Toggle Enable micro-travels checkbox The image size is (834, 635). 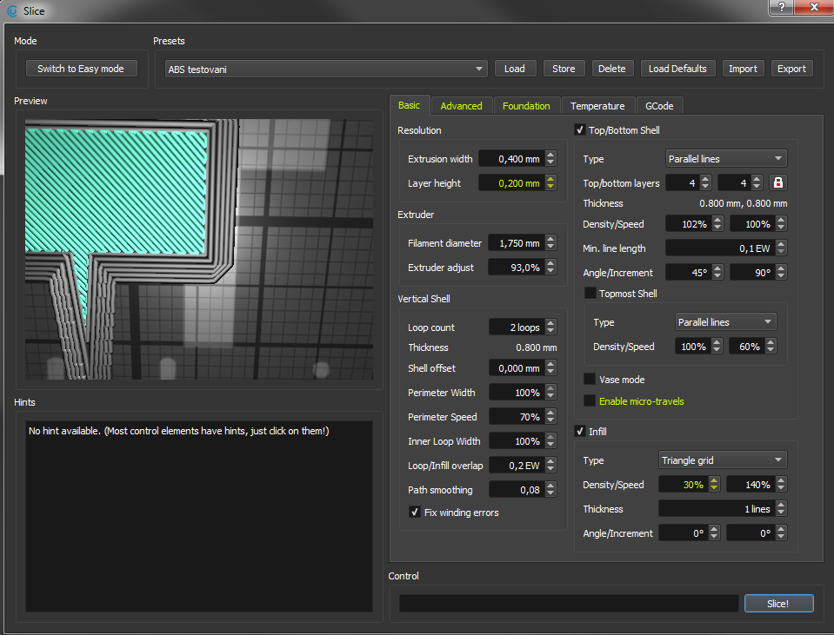(590, 401)
